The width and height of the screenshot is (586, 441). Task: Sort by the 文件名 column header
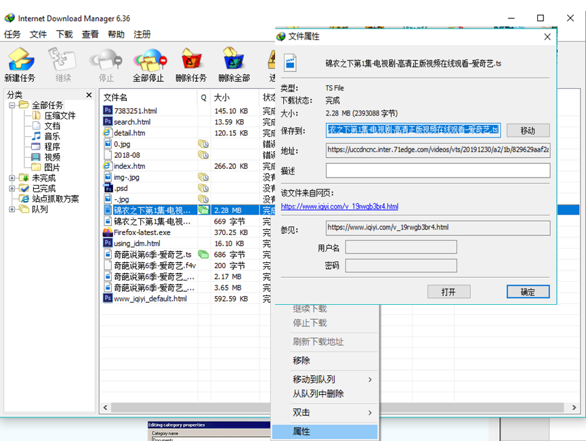click(x=149, y=98)
